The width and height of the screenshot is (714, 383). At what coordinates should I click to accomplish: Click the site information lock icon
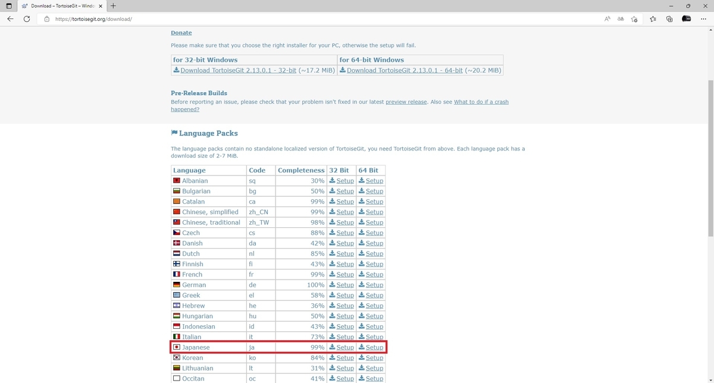click(46, 19)
